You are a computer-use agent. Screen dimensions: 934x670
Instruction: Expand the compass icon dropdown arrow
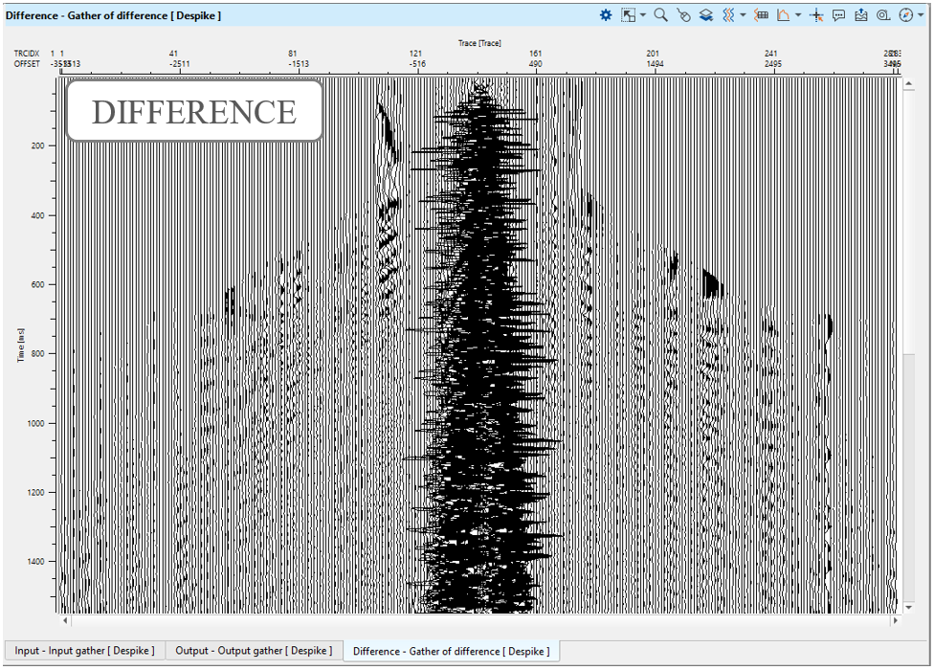pyautogui.click(x=920, y=15)
